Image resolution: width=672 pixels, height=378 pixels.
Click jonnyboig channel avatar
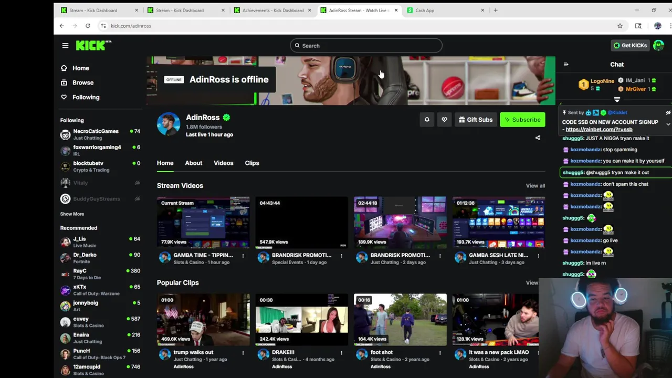pos(65,306)
